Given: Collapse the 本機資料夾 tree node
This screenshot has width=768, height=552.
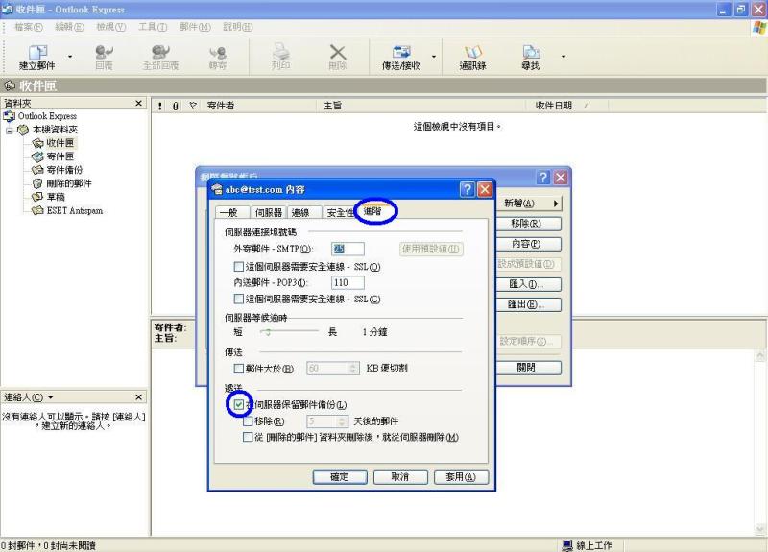Looking at the screenshot, I should tap(10, 131).
